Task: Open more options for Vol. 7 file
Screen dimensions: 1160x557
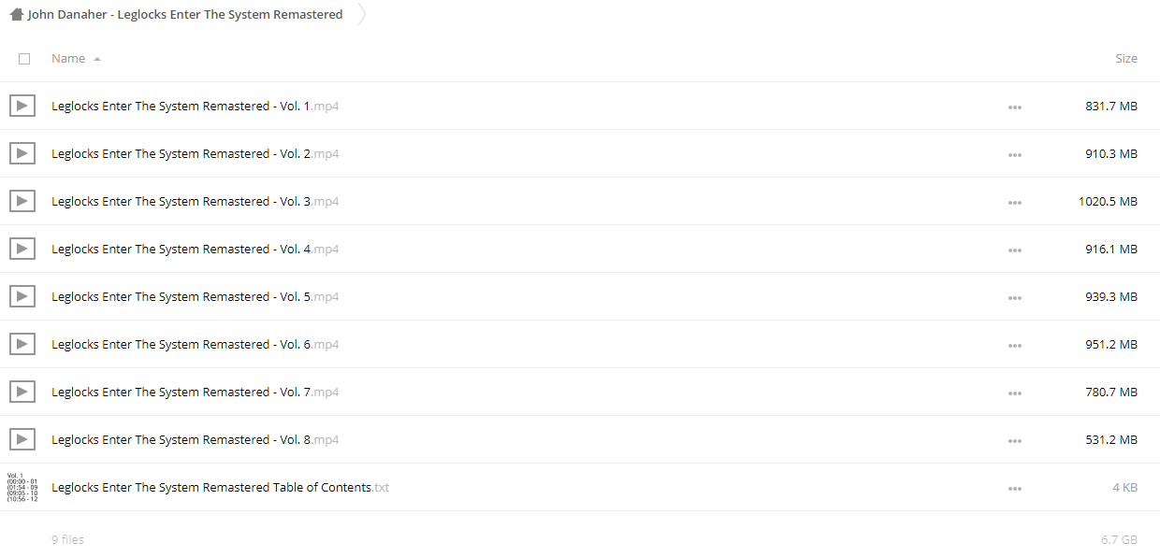Action: click(x=1015, y=393)
